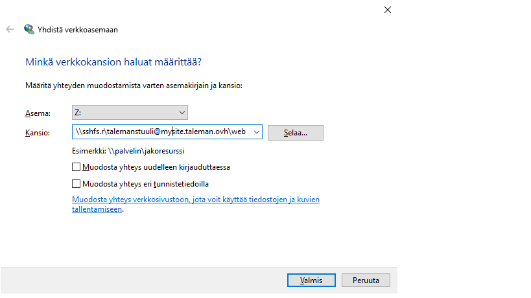Click the Selaa... browse button
Screen dimensions: 531x298
[295, 133]
